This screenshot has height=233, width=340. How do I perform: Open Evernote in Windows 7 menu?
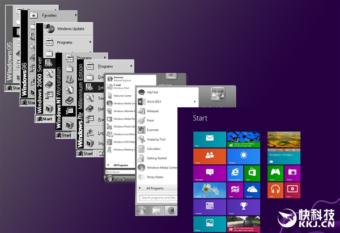pyautogui.click(x=157, y=130)
